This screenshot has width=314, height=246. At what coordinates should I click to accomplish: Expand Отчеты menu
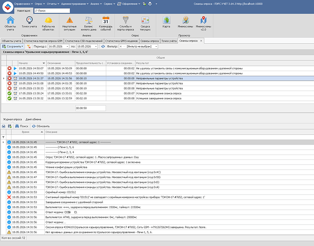tap(53, 4)
